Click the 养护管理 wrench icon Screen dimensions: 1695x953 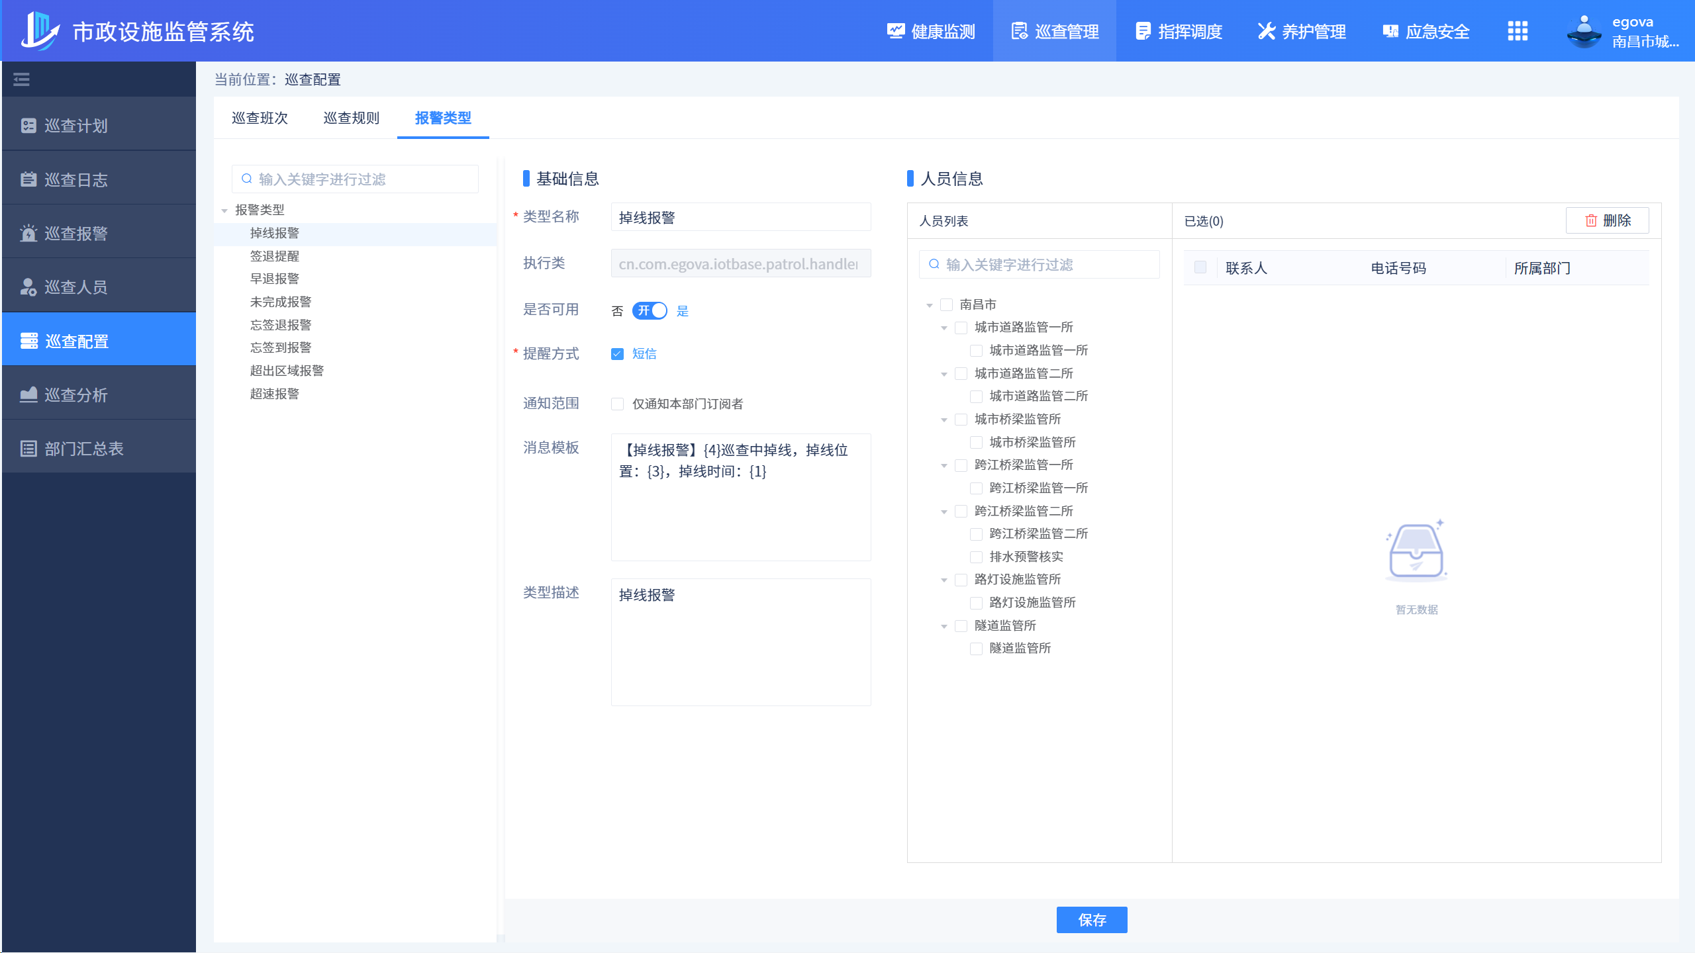(1266, 31)
